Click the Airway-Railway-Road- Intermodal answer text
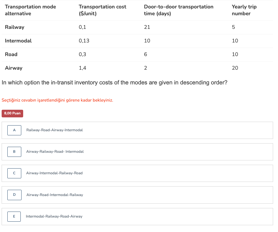 click(55, 152)
